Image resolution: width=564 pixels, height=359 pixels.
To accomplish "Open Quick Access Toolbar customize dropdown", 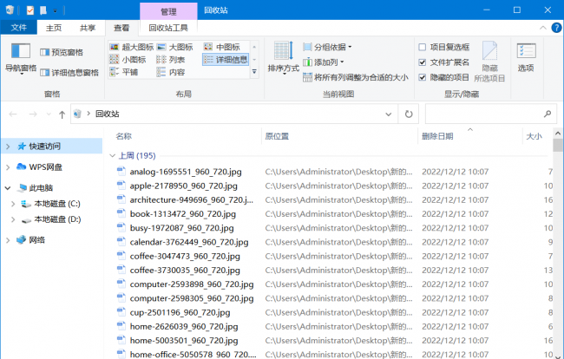I will tap(55, 10).
